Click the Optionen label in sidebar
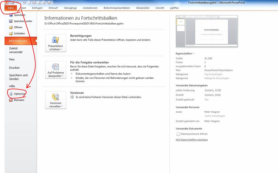Image resolution: width=278 pixels, height=173 pixels. [x=20, y=94]
